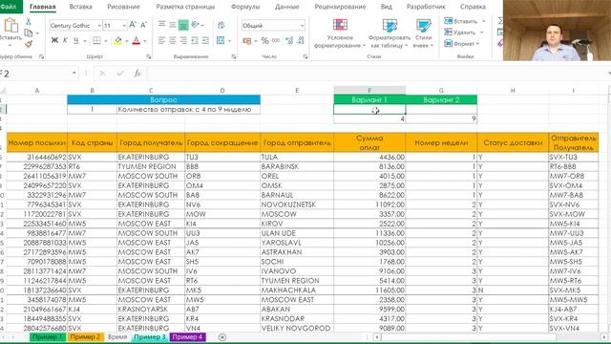The image size is (611, 344).
Task: Toggle underline formatting (Ч)
Action: click(75, 40)
